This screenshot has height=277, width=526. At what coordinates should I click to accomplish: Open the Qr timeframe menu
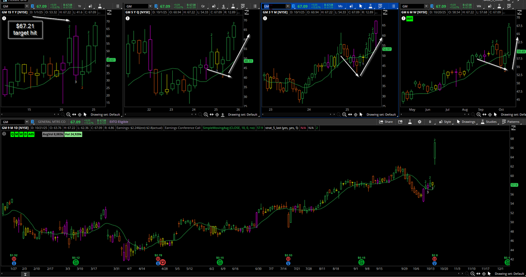point(203,6)
